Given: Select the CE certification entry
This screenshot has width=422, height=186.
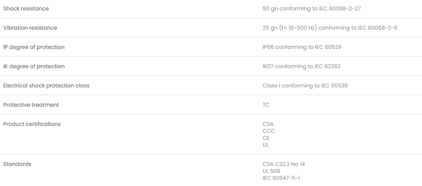Looking at the screenshot, I should 266,138.
